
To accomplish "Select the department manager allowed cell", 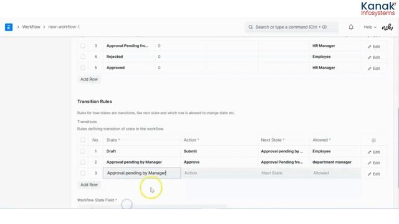I will tap(335, 162).
